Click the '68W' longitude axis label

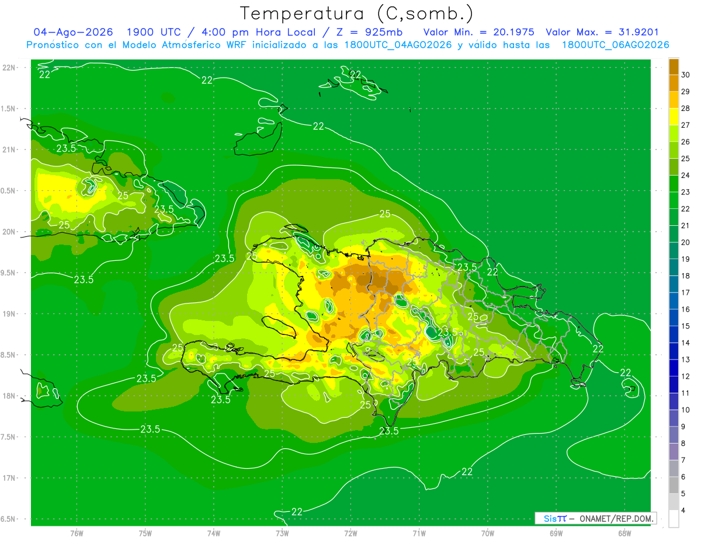click(x=624, y=533)
